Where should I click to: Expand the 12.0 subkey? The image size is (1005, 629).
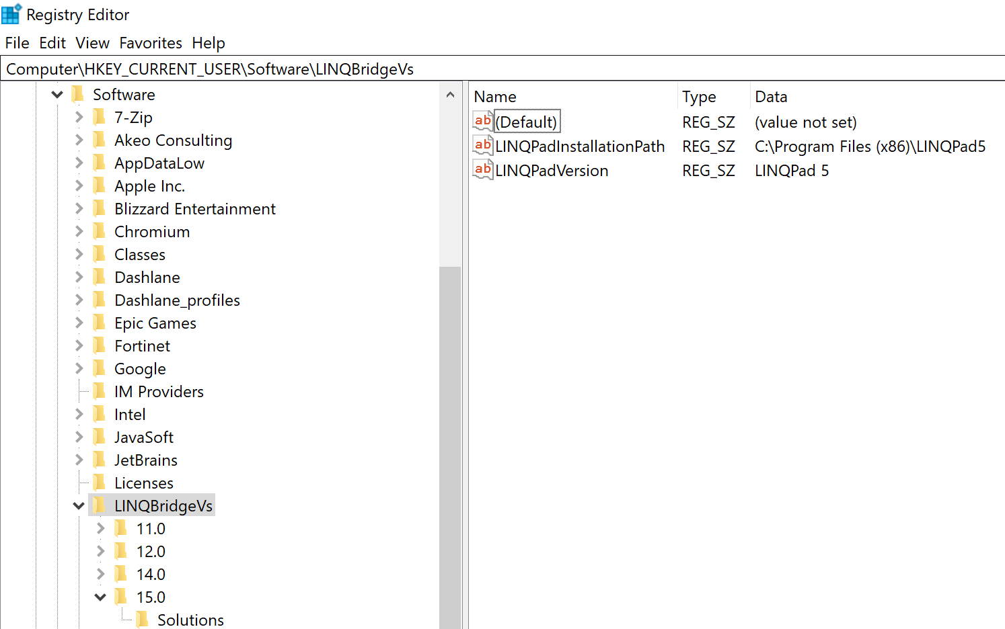tap(100, 551)
